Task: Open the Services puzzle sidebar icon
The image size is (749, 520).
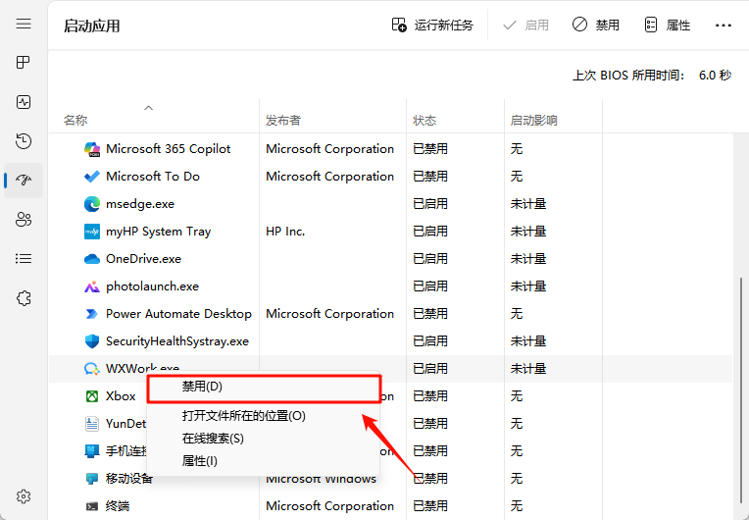Action: [x=24, y=298]
